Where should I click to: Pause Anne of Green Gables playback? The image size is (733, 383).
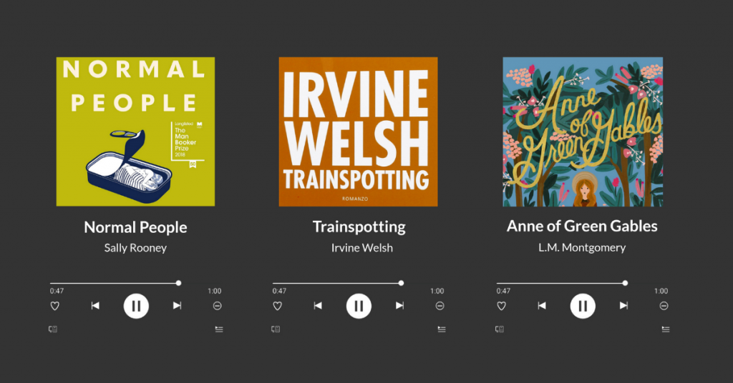583,306
